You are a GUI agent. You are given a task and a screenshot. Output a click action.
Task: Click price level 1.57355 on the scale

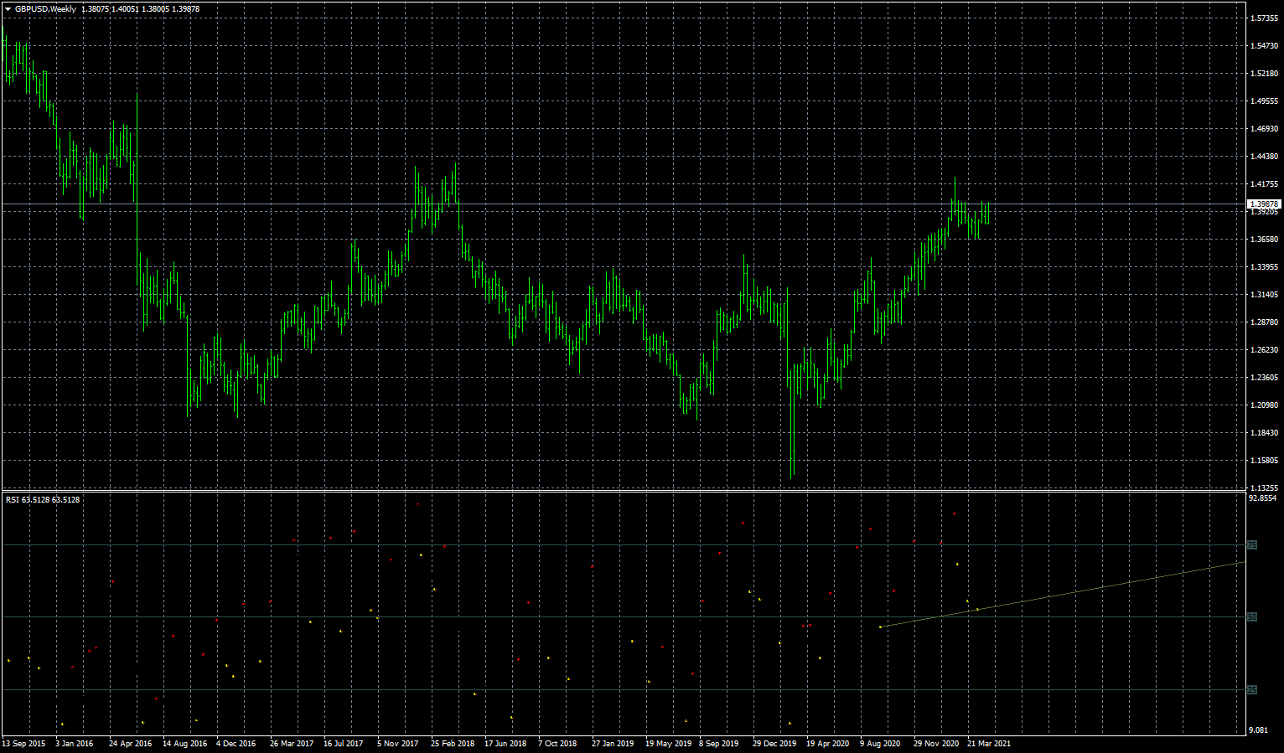click(x=1264, y=18)
